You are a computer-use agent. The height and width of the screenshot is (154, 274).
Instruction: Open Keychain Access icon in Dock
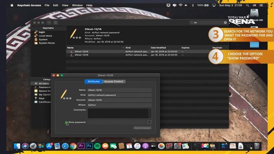click(x=213, y=146)
